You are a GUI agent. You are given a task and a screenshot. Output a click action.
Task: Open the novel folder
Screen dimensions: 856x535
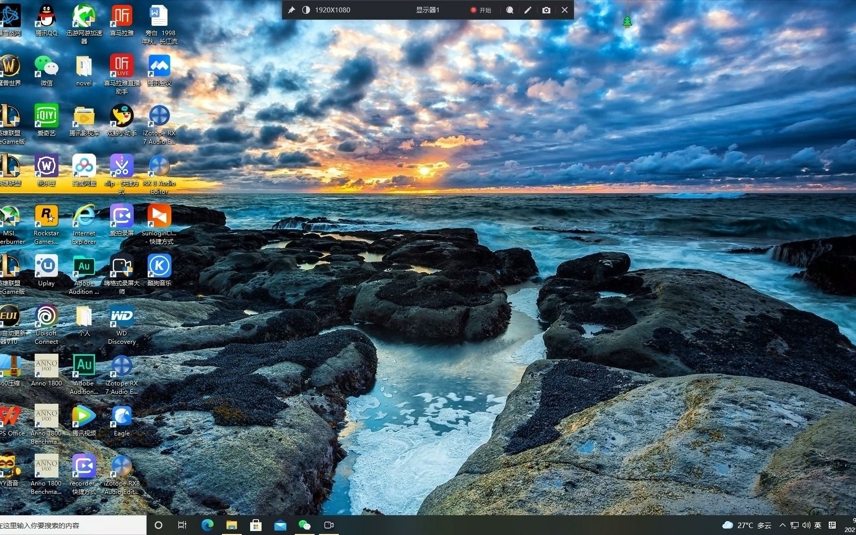pyautogui.click(x=84, y=70)
